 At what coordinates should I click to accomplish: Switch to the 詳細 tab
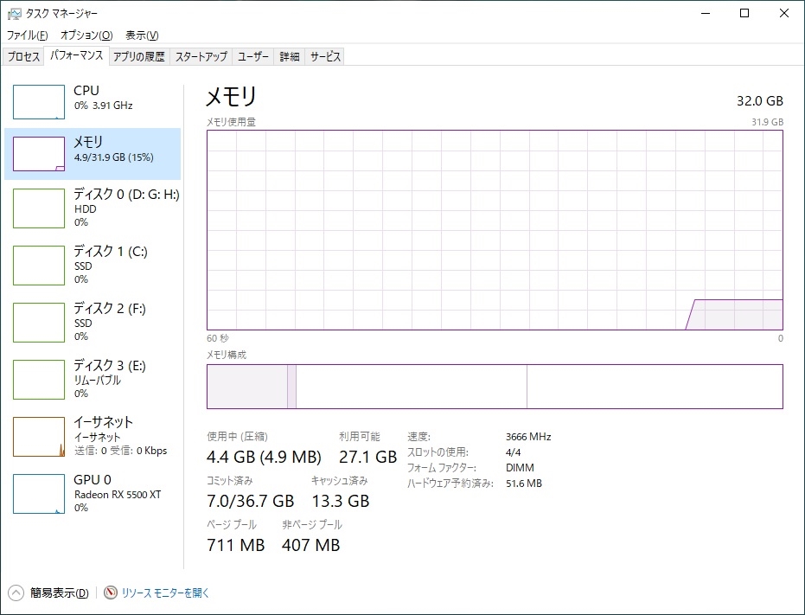pos(289,56)
